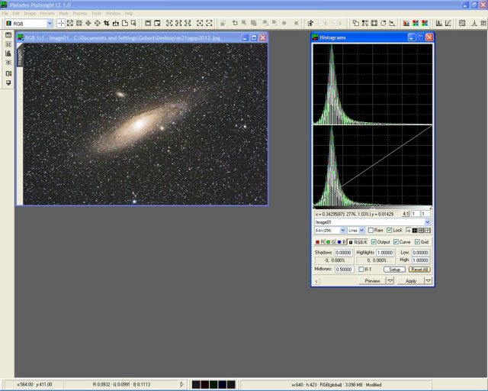488x391 pixels.
Task: Select the combined RGB/K channel button
Action: click(x=357, y=241)
